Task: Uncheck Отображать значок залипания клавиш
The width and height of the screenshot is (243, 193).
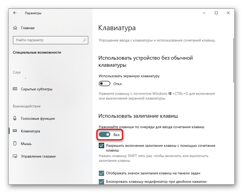Action: pyautogui.click(x=101, y=173)
